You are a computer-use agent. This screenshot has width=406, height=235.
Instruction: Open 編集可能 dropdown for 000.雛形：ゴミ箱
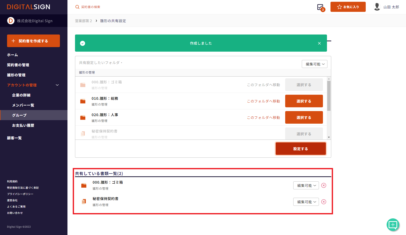[x=306, y=185]
